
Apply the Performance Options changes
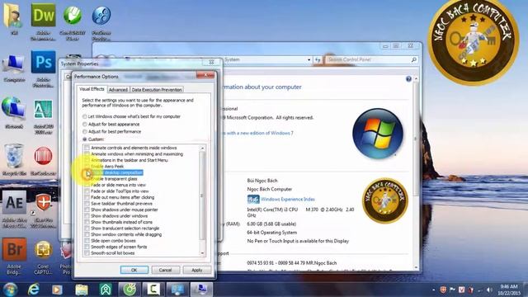197,270
